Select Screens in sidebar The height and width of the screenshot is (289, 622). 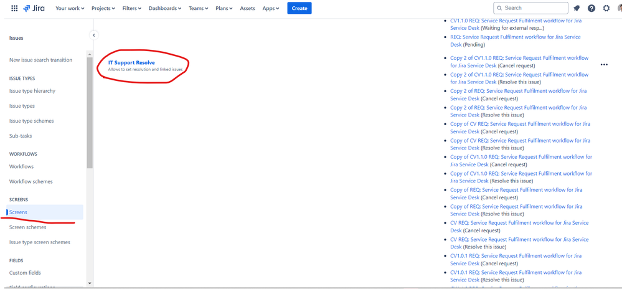(44, 212)
